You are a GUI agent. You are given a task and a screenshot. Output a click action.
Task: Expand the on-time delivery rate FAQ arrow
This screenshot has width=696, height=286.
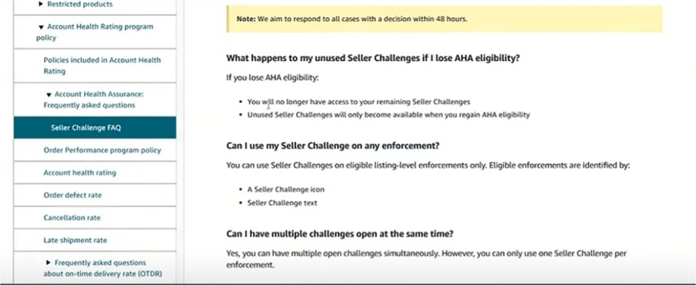pos(49,263)
